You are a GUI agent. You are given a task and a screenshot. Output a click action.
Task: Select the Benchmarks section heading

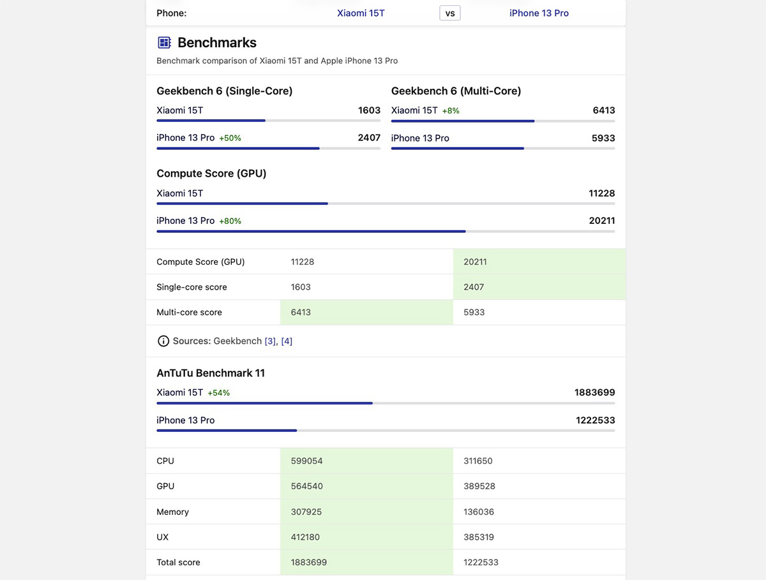pos(217,43)
